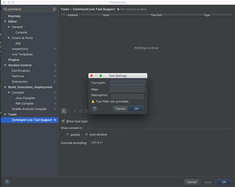This screenshot has width=235, height=187.
Task: Click the remove tool minus icon
Action: pos(69,111)
